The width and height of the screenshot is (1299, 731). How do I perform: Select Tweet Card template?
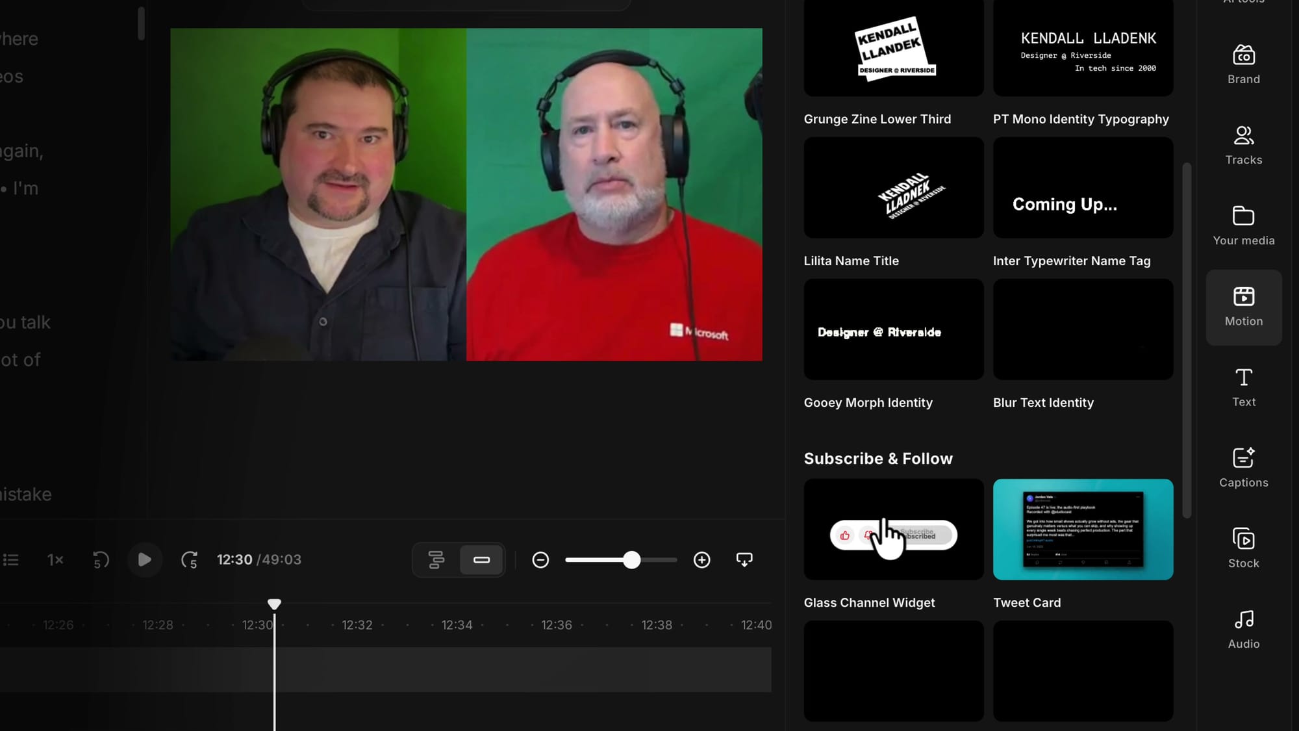1083,530
